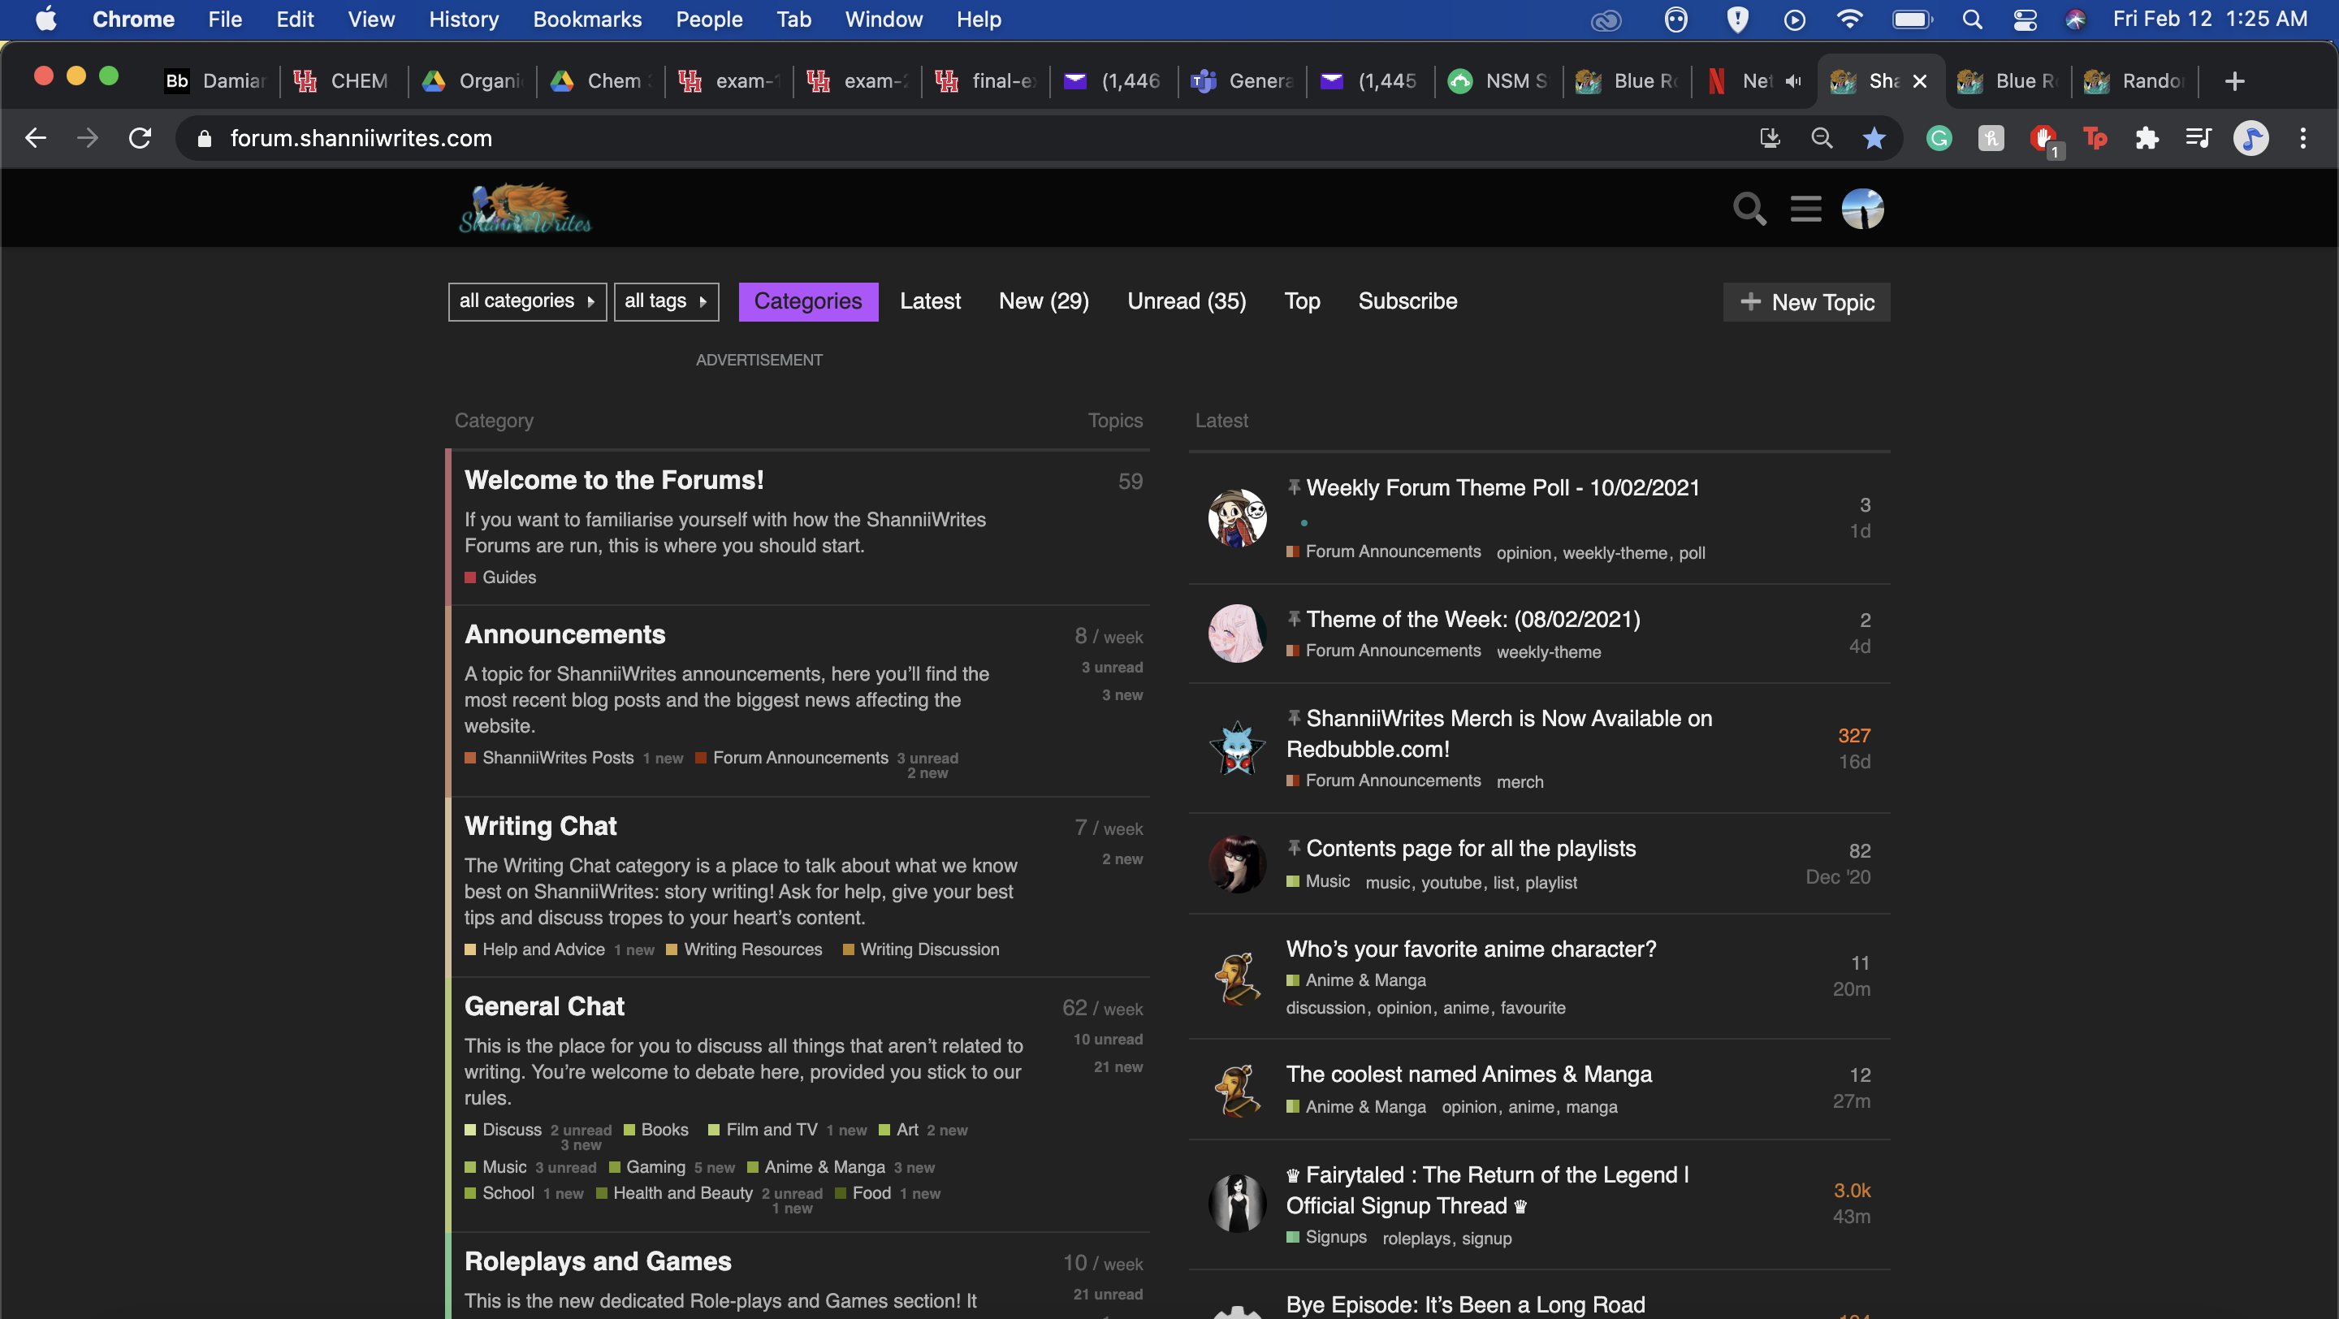The image size is (2339, 1319).
Task: Switch to the Latest tab
Action: pyautogui.click(x=930, y=301)
